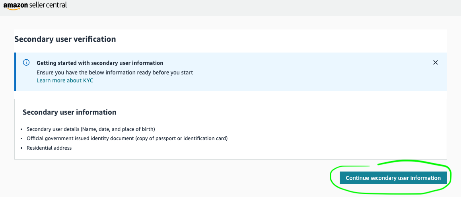Click the Secondary user verification heading
461x197 pixels.
(x=65, y=39)
